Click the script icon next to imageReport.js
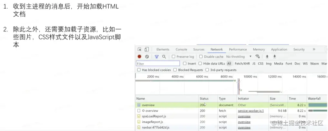The height and width of the screenshot is (131, 328). tap(139, 122)
